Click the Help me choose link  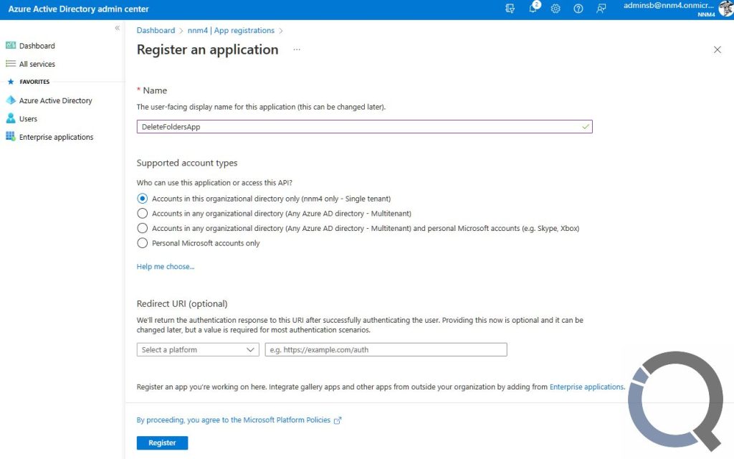[x=166, y=267]
